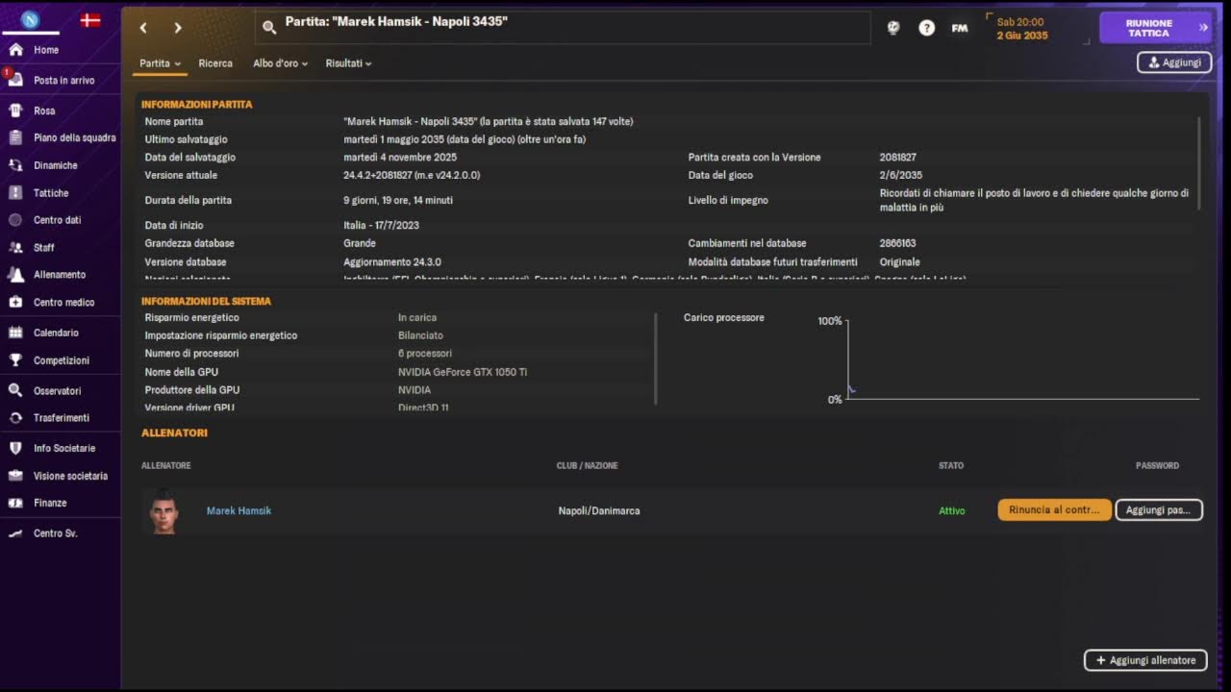Click Marek Hamsik's portrait thumbnail

pos(164,511)
